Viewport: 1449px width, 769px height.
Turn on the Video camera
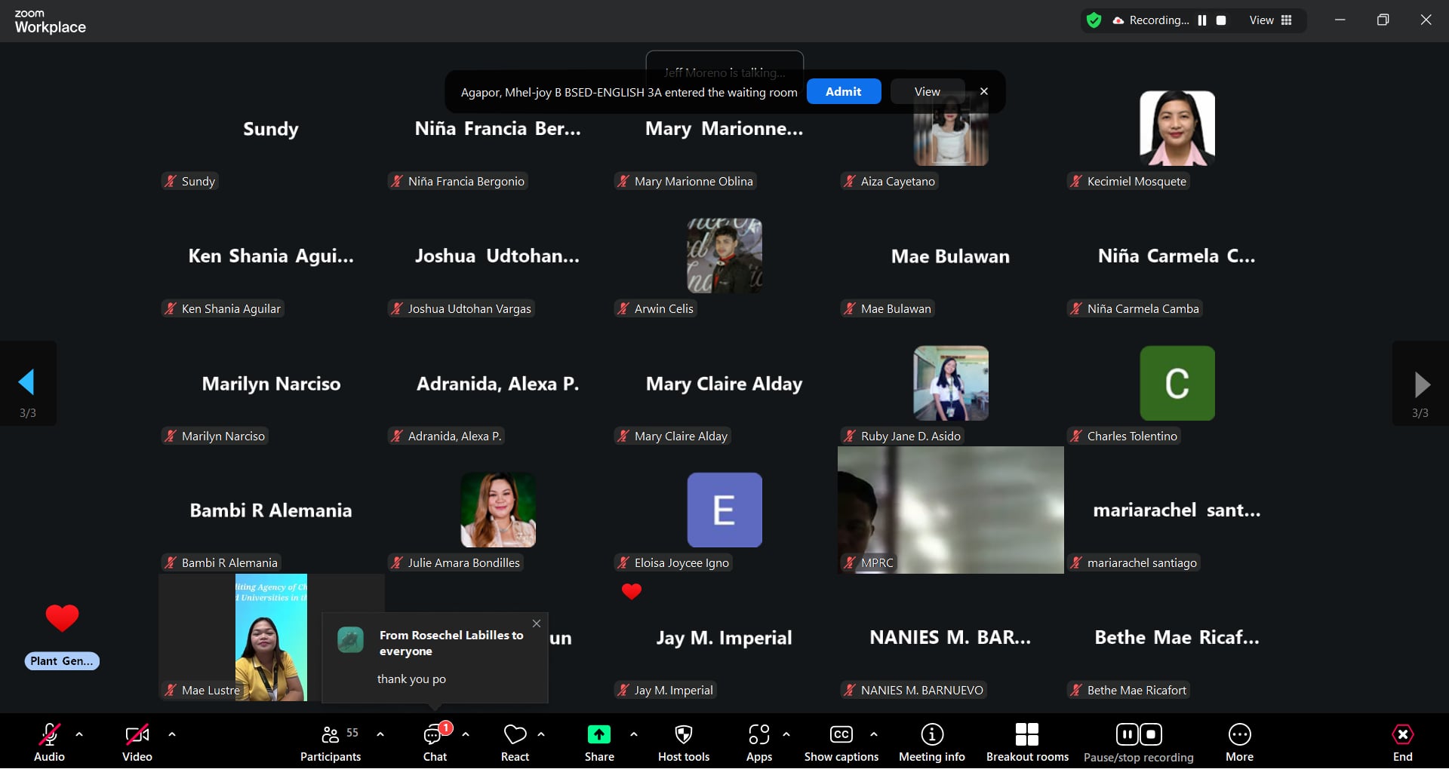pos(137,743)
